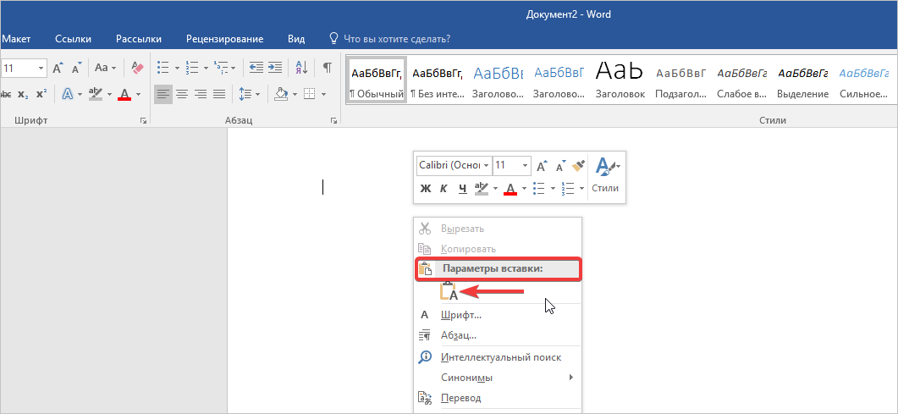
Task: Click the Clear All Formatting eraser icon
Action: tap(138, 68)
